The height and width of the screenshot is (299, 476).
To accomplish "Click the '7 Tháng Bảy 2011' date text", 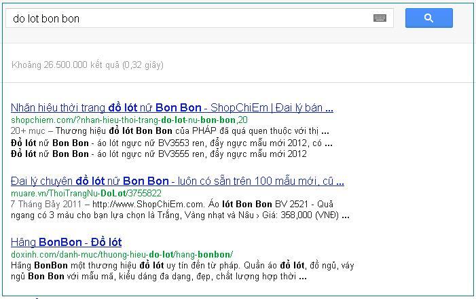I will [46, 204].
